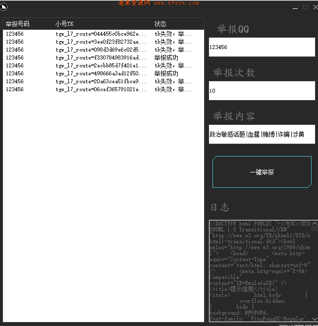Sort by the 举报号码 column header
The image size is (318, 326).
17,24
